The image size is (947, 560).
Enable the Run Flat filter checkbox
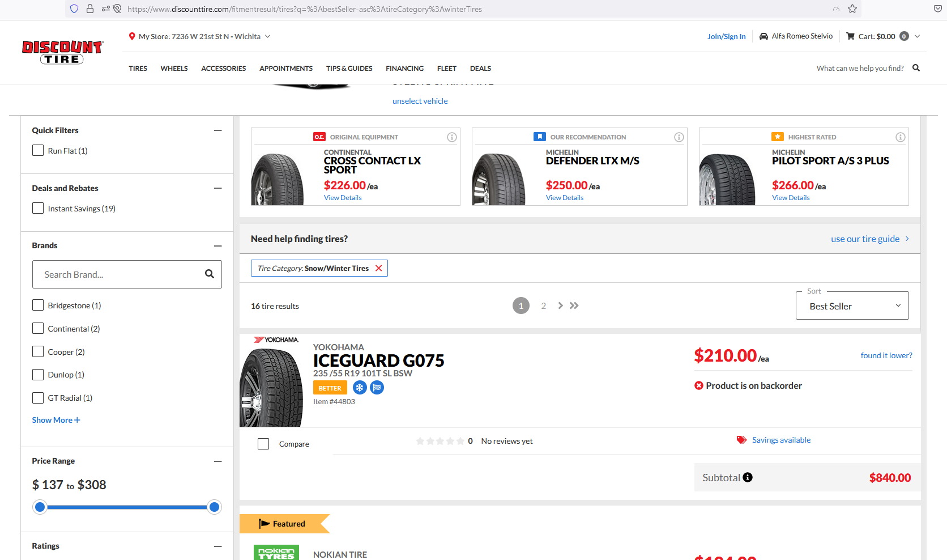coord(38,150)
